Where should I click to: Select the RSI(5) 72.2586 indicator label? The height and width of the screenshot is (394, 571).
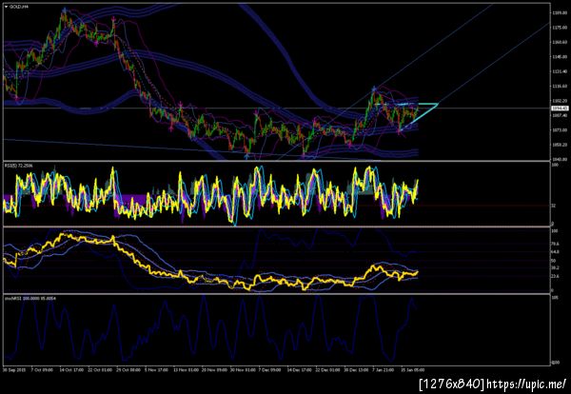[x=18, y=166]
